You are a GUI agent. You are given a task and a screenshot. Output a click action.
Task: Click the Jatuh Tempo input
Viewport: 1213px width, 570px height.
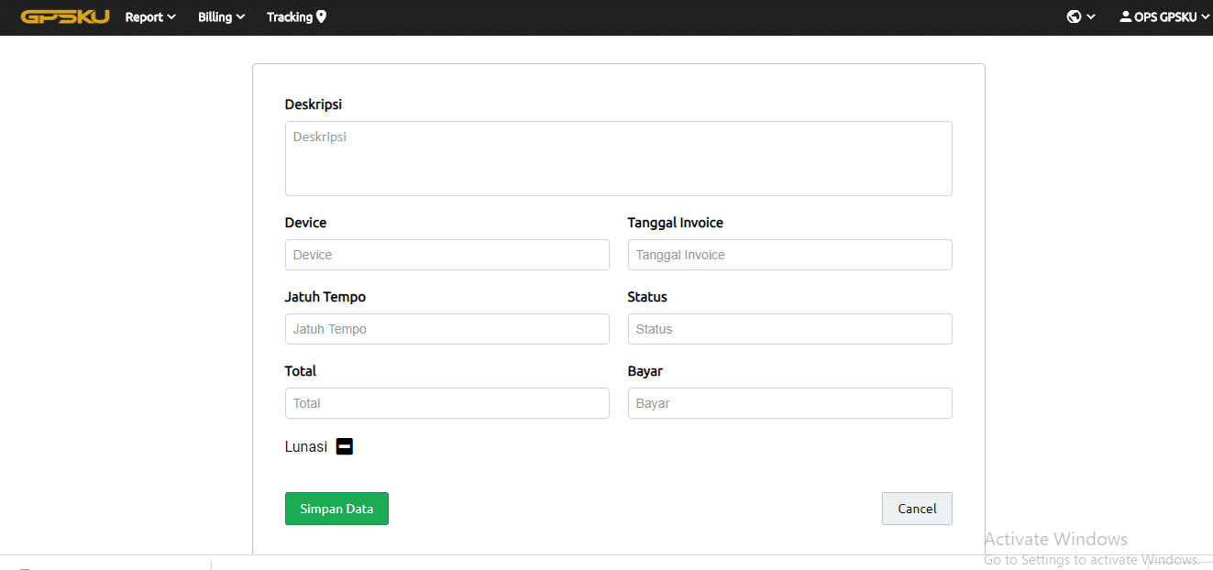tap(447, 329)
